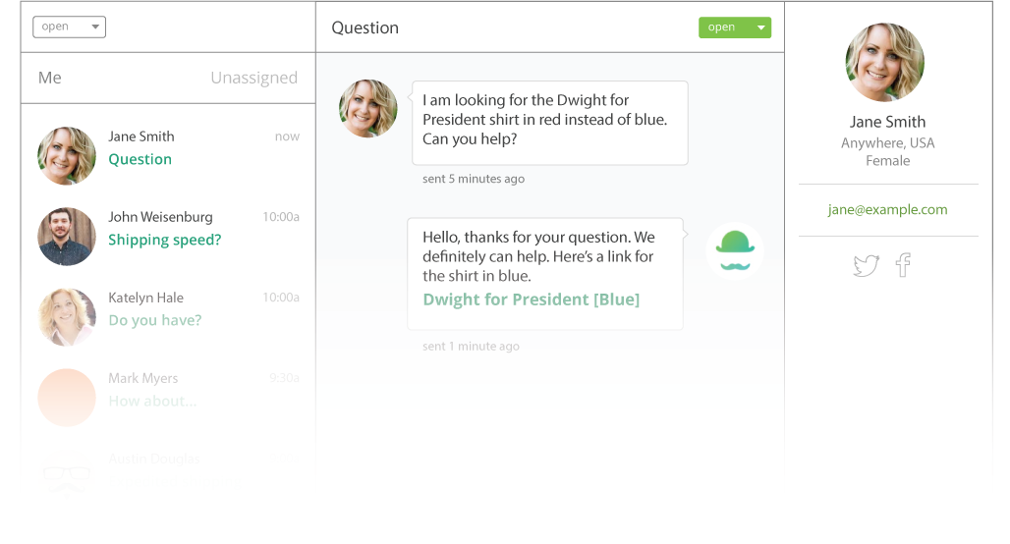Click the Anywhere, USA location text
The image size is (1010, 544).
887,143
